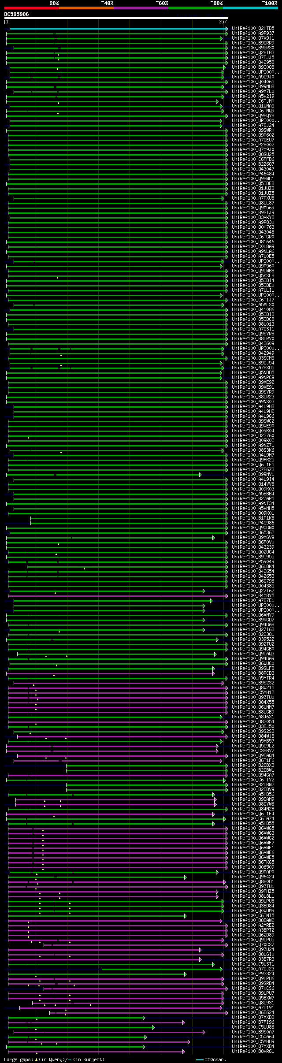Open hit UniRef100_B9GRR9
Screen dimensions: 282x1063
(x=253, y=43)
